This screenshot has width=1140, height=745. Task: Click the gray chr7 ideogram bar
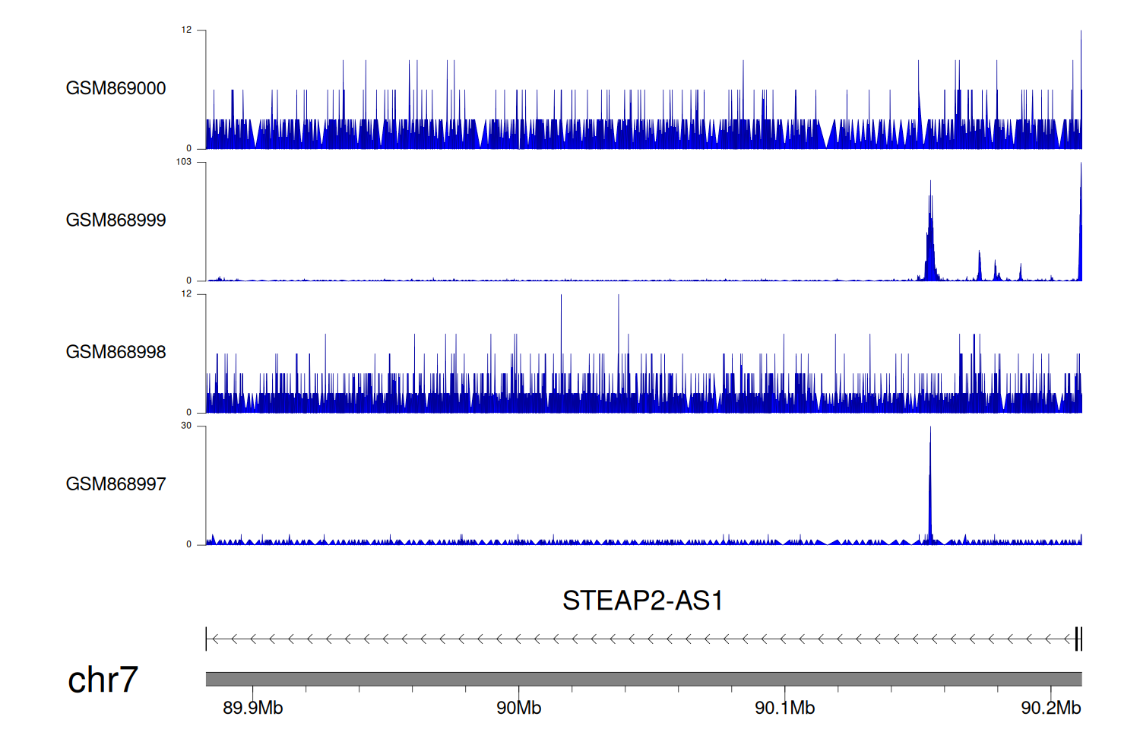point(643,679)
